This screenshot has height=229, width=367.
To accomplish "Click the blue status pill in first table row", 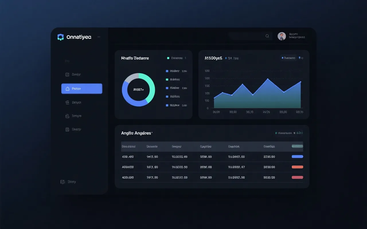I will pos(297,157).
